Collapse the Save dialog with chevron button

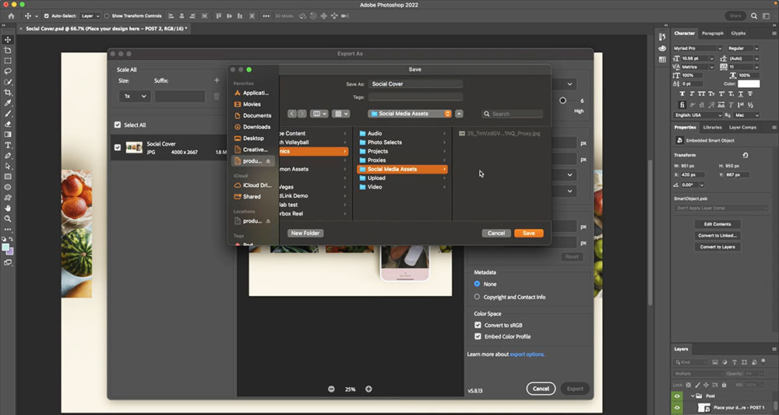tap(459, 114)
